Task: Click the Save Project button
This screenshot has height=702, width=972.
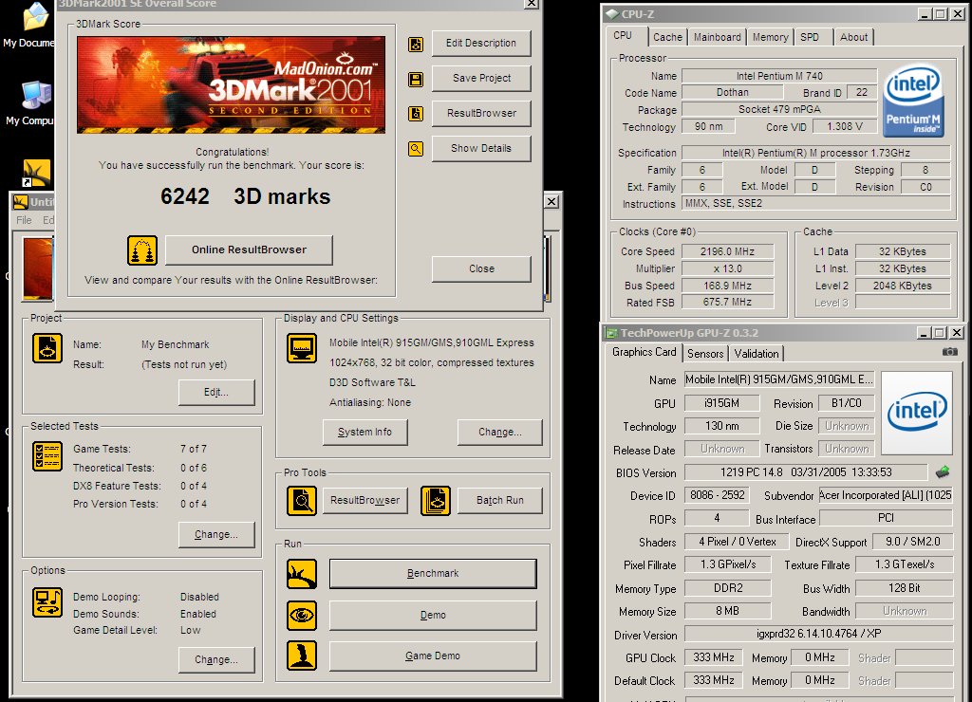Action: coord(481,78)
